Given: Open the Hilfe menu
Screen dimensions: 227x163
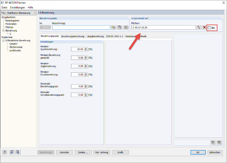Looking at the screenshot, I should coord(30,7).
